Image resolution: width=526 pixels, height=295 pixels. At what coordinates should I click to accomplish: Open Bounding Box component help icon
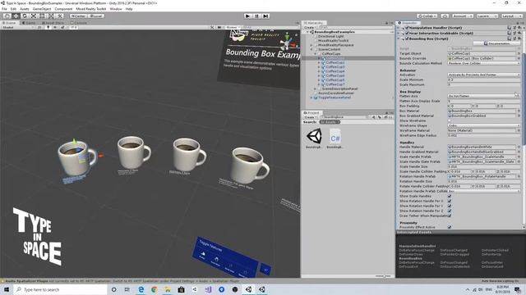point(510,39)
